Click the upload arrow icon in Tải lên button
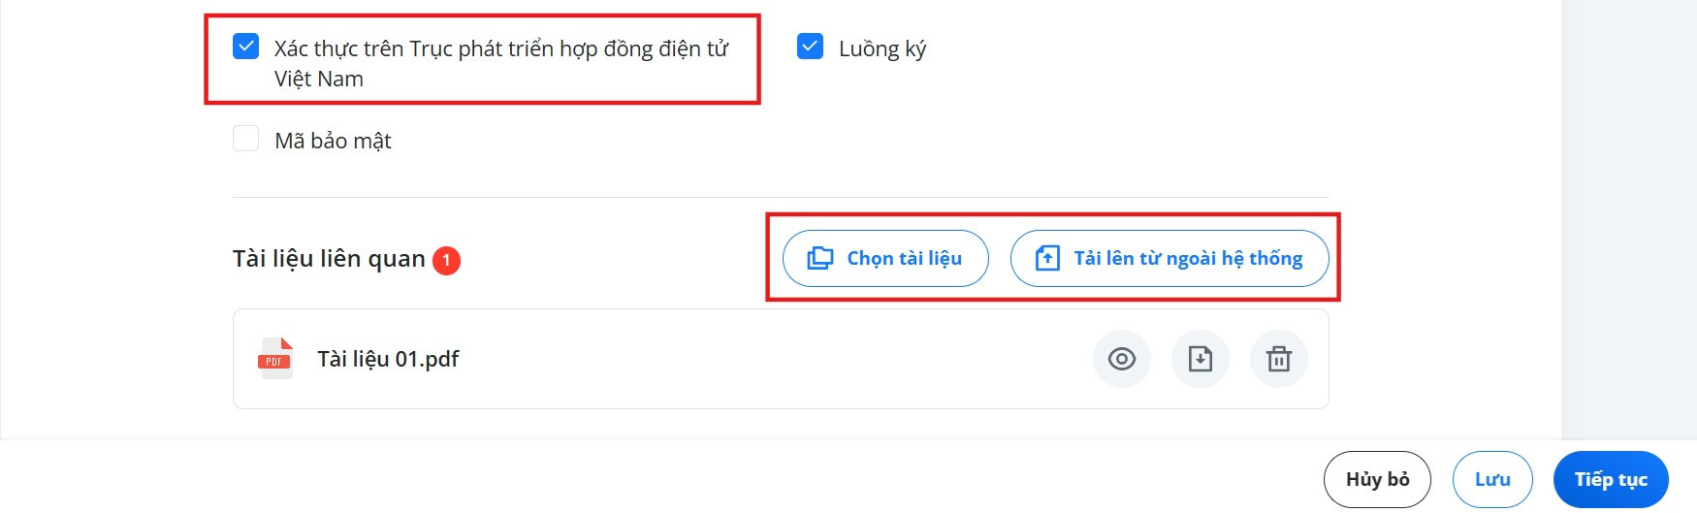 [x=1047, y=258]
